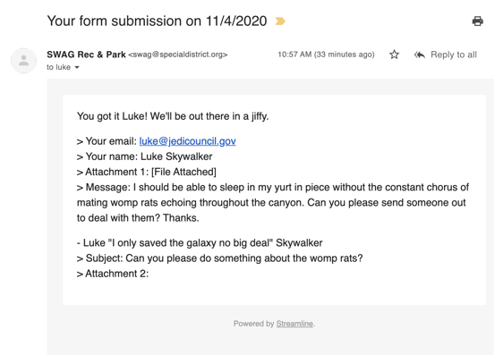Viewport: 495px width, 355px height.
Task: Click the yellow importance marker icon
Action: 280,21
